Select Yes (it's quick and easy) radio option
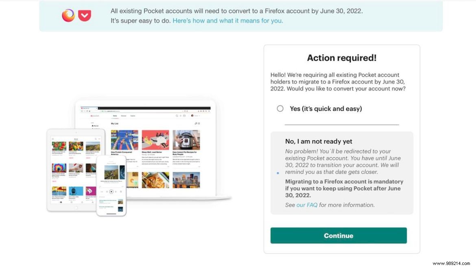 280,108
